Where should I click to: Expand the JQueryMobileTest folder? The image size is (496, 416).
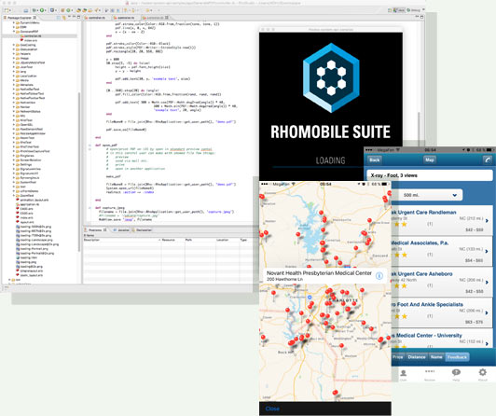tap(14, 62)
